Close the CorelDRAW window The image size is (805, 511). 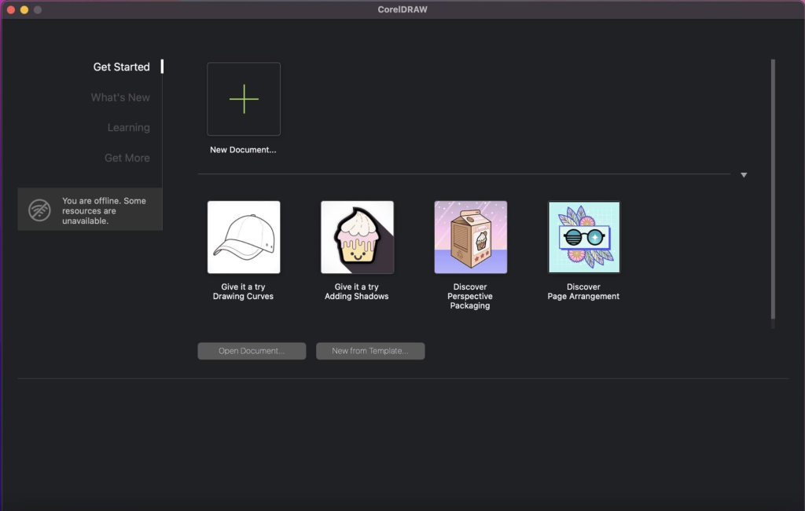coord(11,9)
